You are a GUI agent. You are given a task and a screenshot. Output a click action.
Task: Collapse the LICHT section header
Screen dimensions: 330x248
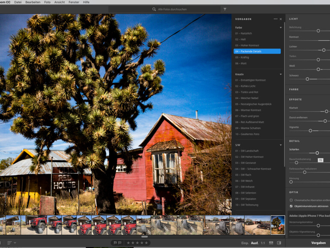pos(294,19)
